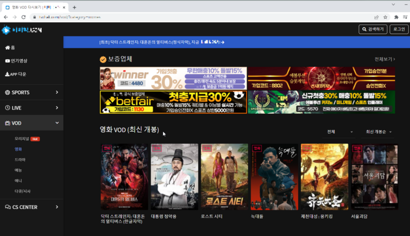Open the 로스트 시티 movie poster
410x236 pixels.
pyautogui.click(x=224, y=177)
